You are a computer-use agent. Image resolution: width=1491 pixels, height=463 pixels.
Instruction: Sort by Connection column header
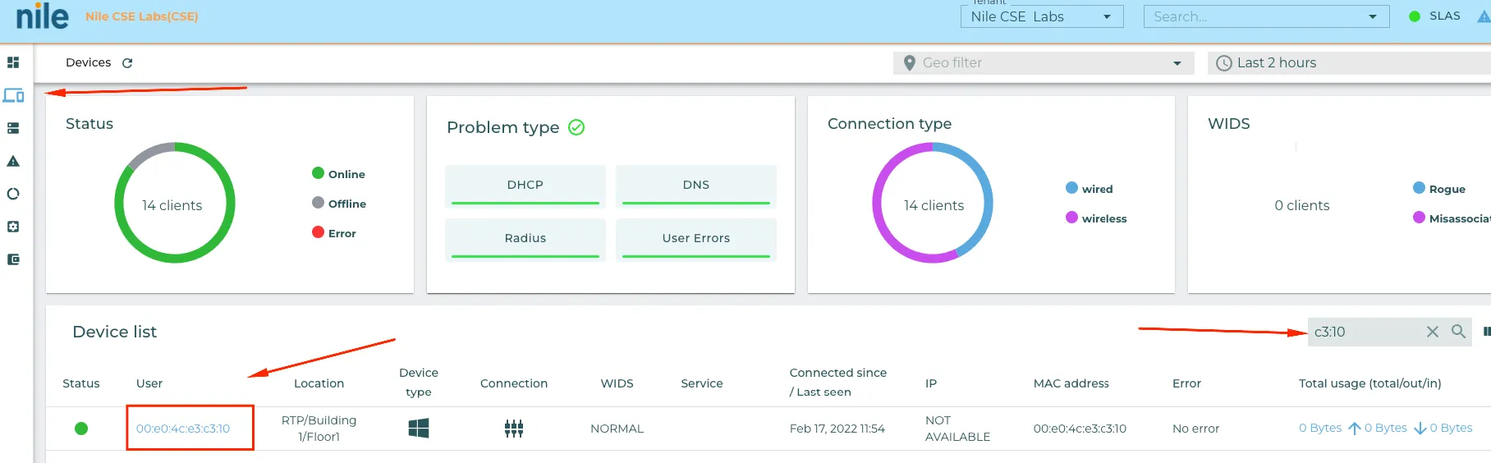514,383
